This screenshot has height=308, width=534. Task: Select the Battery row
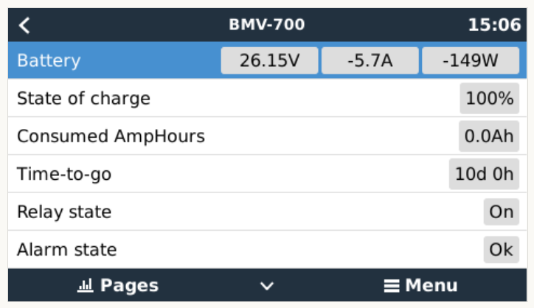pos(111,60)
